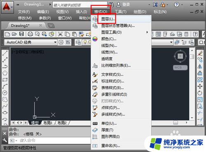Switch to the 布局2 layout tab
This screenshot has width=206, height=152.
[x=62, y=123]
